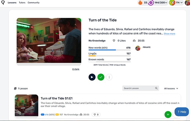Open the three-dot more options button
The image size is (190, 121).
click(x=109, y=77)
